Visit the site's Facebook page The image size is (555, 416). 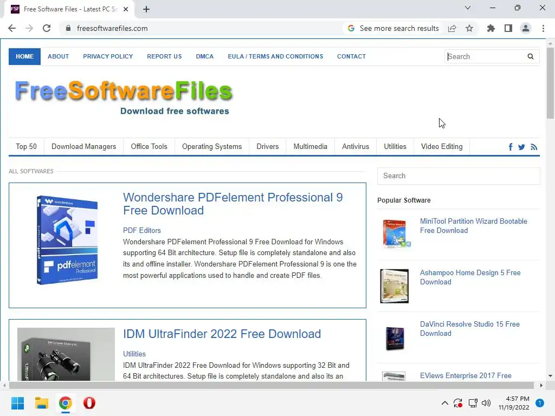pyautogui.click(x=511, y=147)
